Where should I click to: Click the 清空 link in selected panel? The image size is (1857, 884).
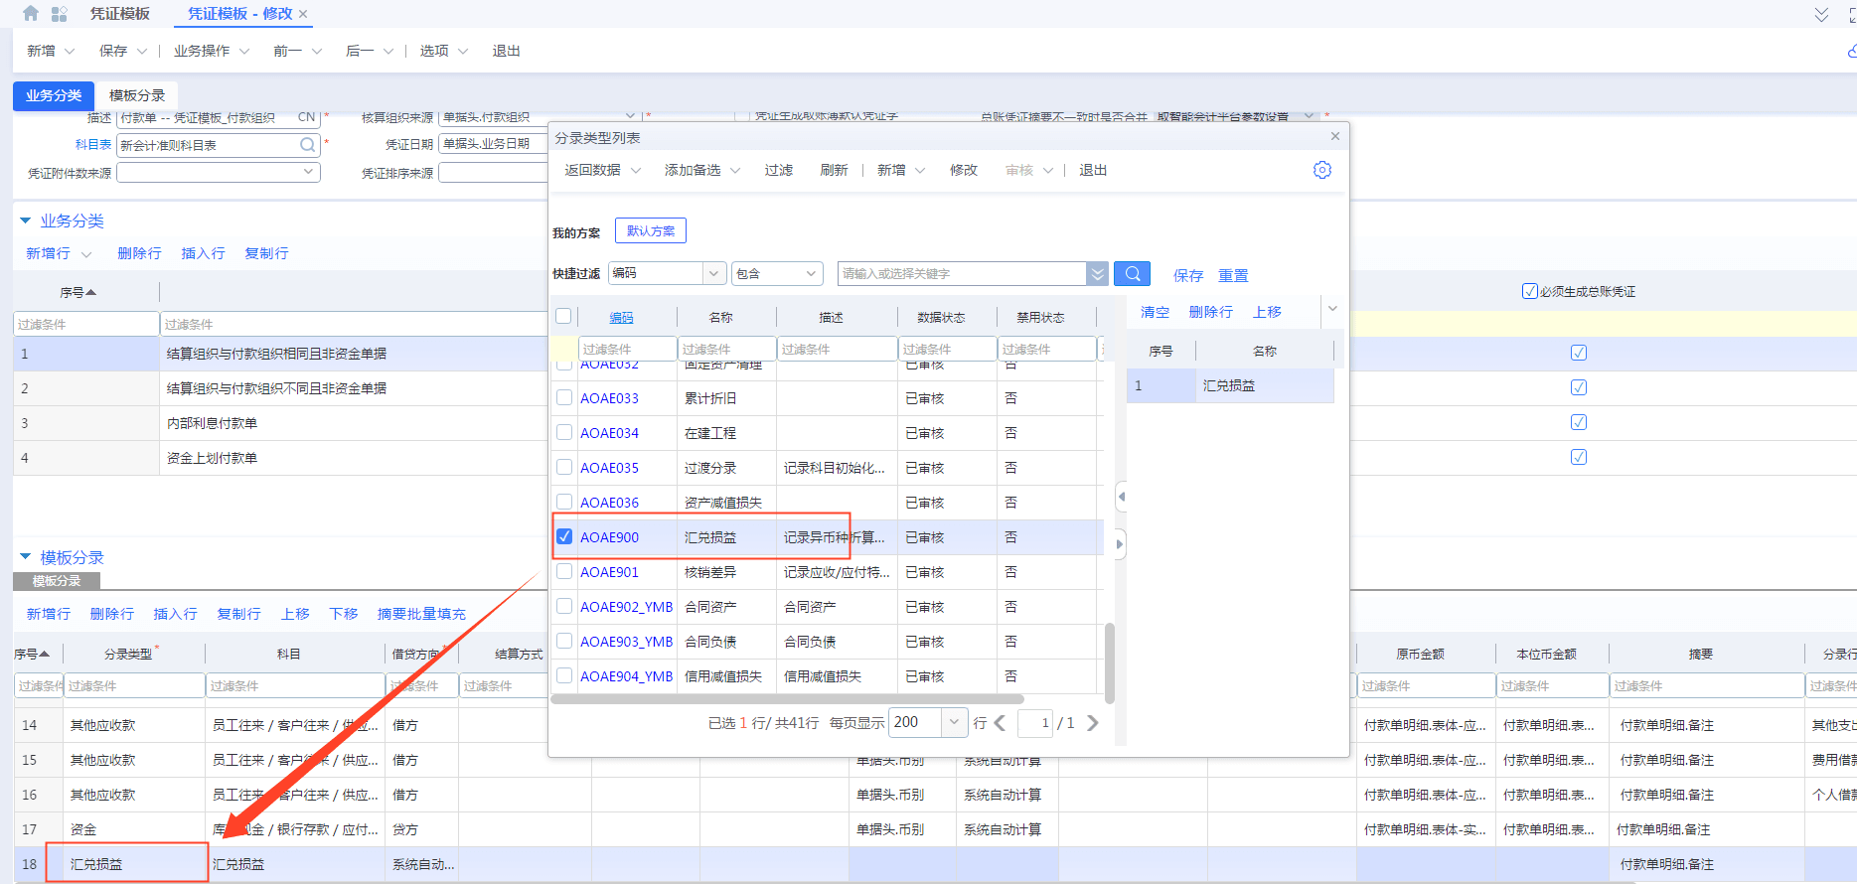1155,312
